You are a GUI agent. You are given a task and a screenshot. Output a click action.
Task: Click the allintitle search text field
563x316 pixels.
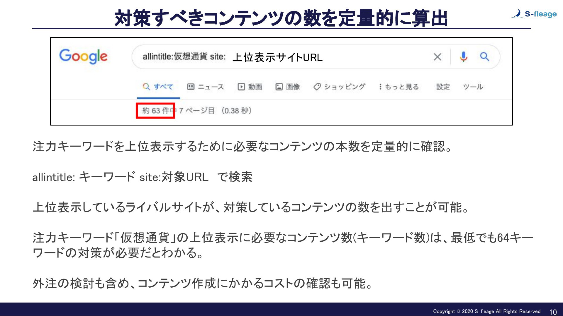point(316,57)
